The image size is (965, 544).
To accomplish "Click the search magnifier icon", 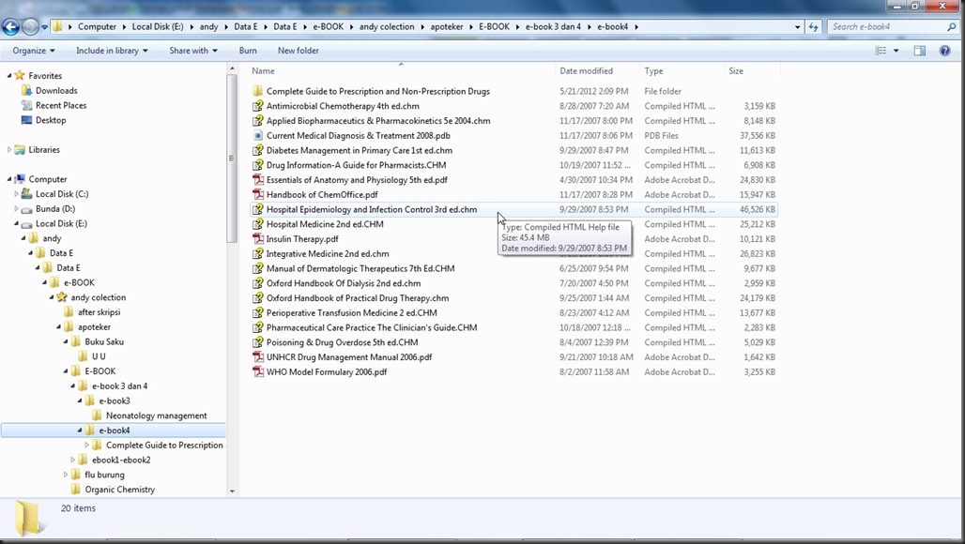I will coord(952,27).
